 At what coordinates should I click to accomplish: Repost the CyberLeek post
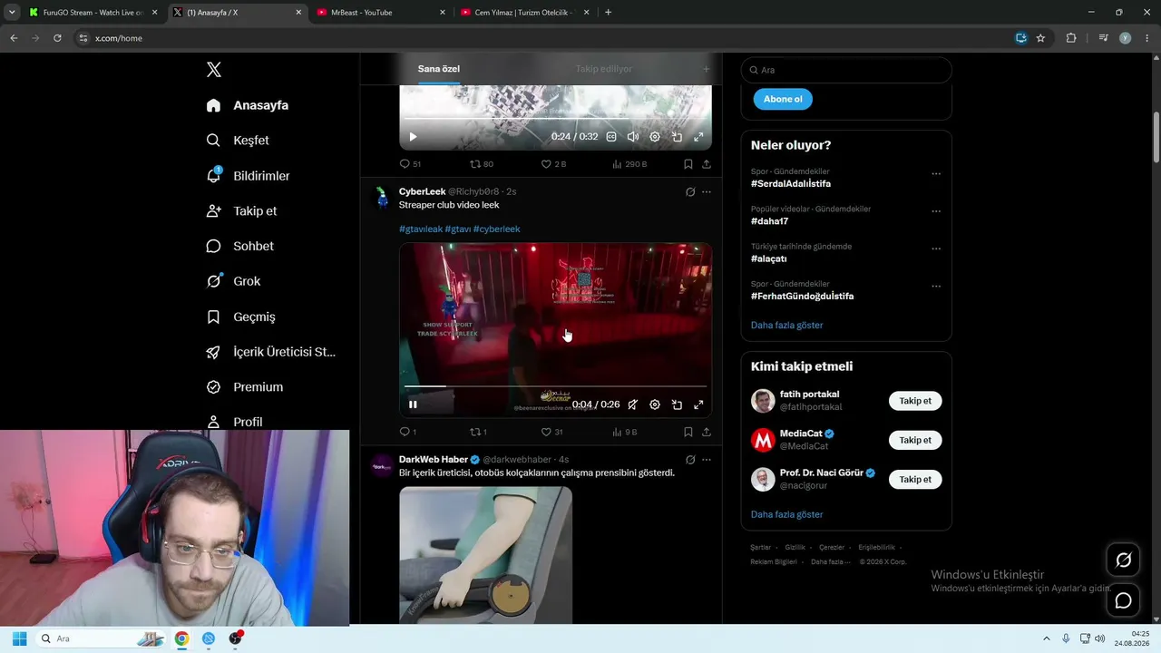coord(478,433)
